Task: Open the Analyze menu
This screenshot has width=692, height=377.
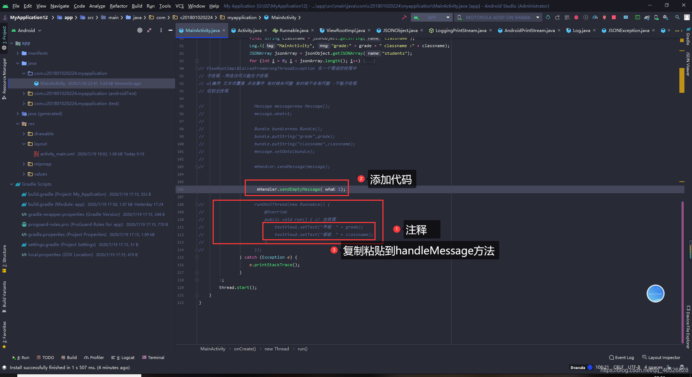Action: (x=97, y=6)
